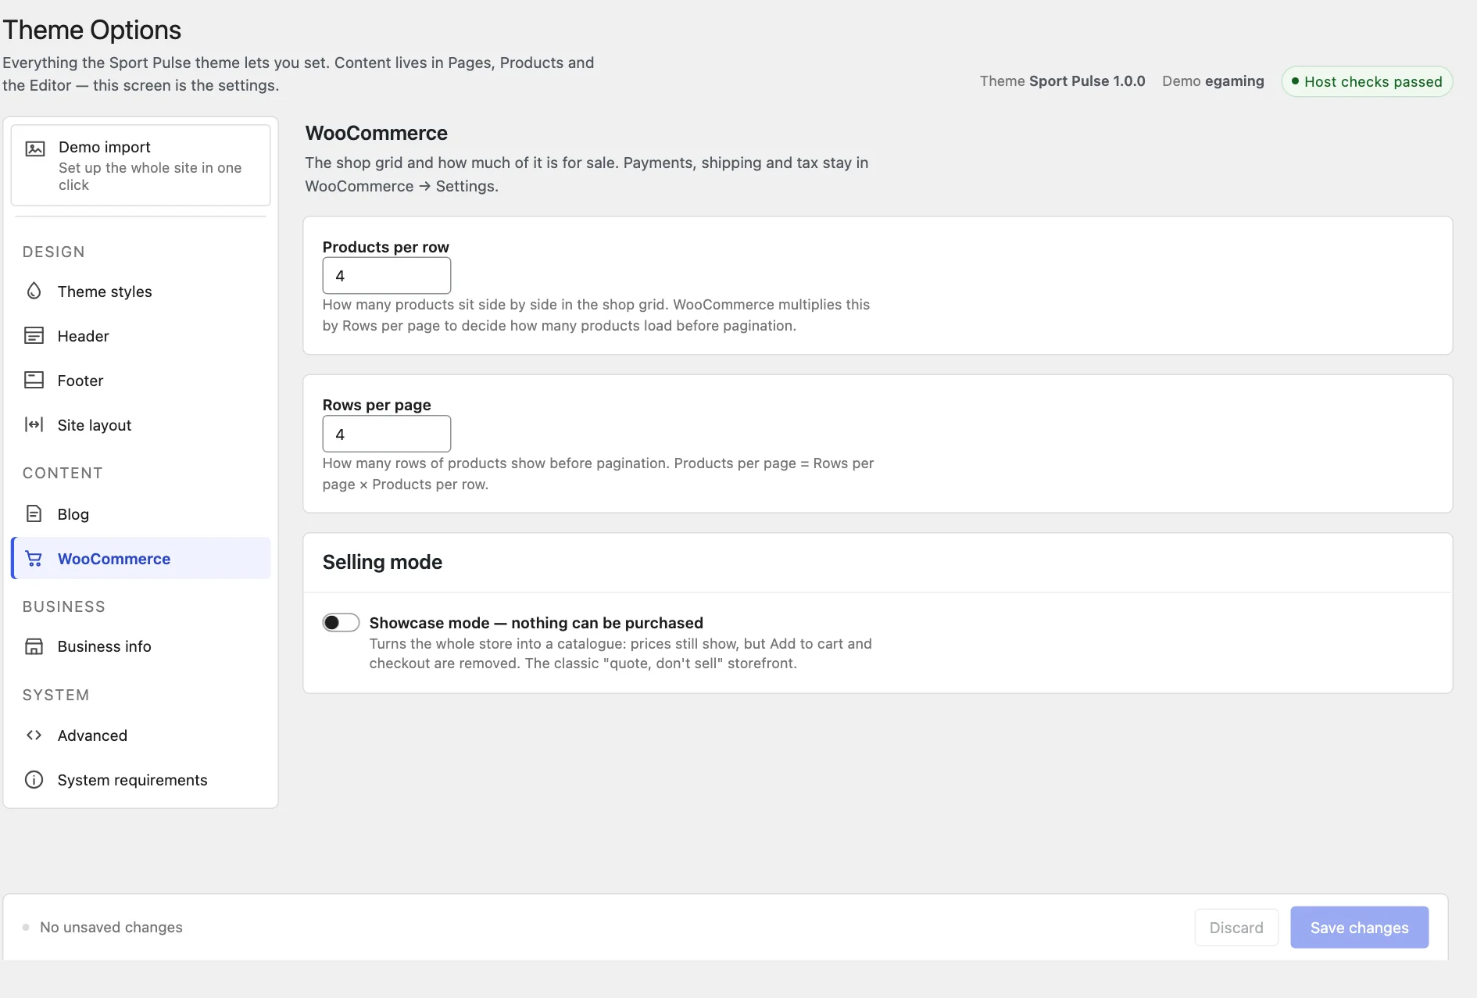Open the Footer settings
1477x998 pixels.
coord(141,381)
